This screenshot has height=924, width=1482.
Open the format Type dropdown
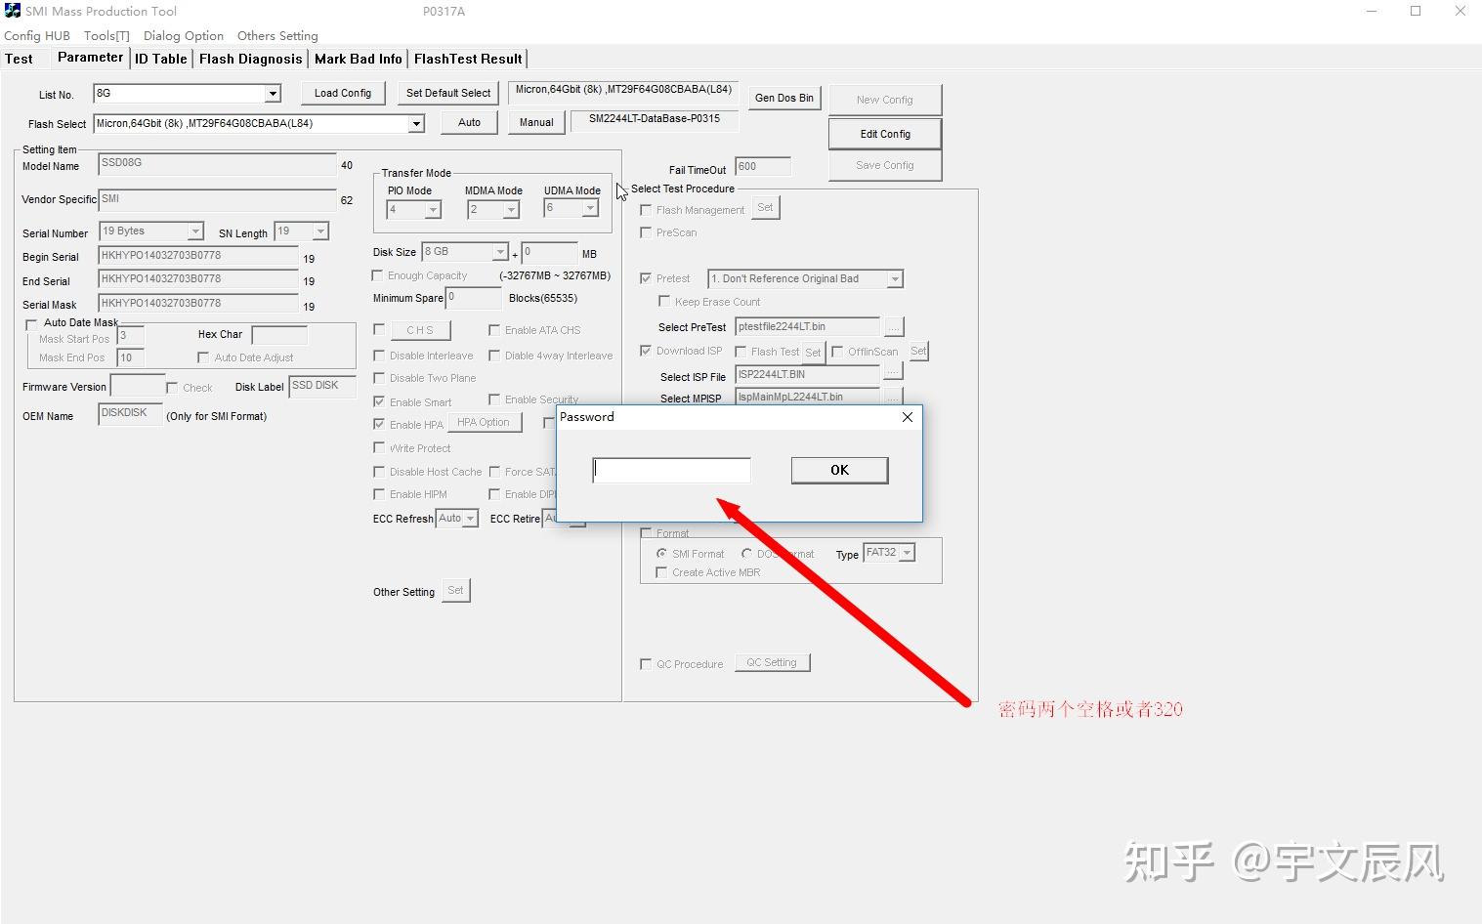(x=907, y=553)
